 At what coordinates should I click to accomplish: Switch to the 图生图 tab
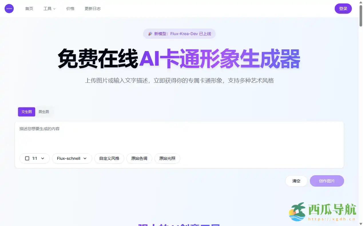point(43,112)
